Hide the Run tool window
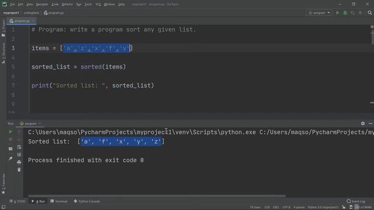Image resolution: width=374 pixels, height=210 pixels. 370,123
